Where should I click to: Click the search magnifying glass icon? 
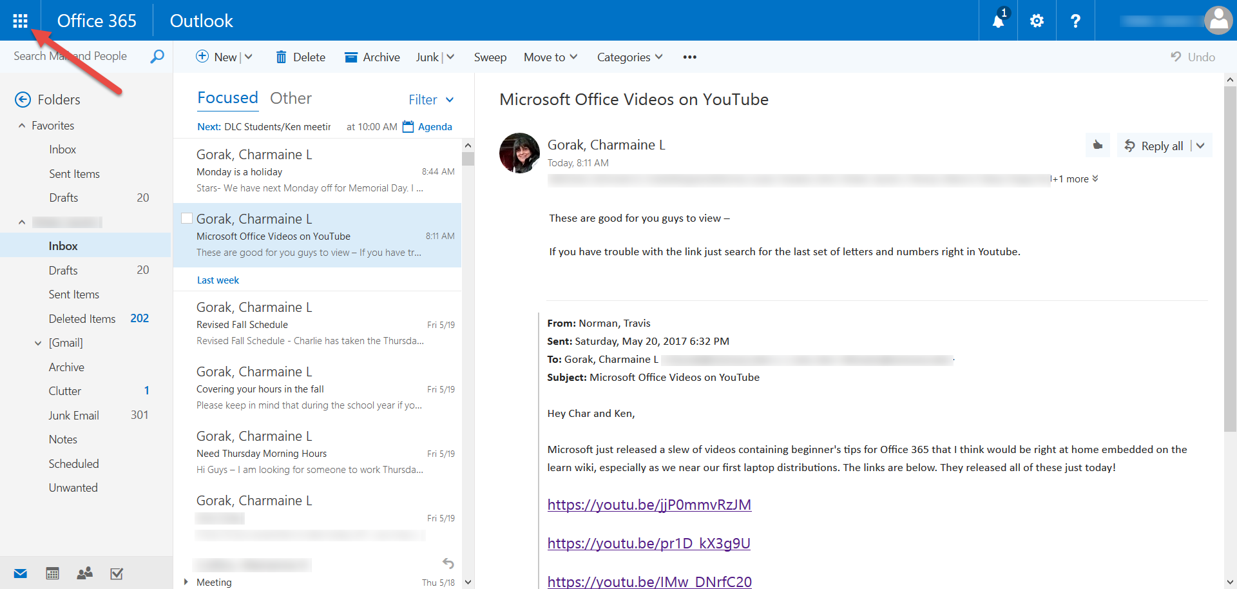coord(157,57)
